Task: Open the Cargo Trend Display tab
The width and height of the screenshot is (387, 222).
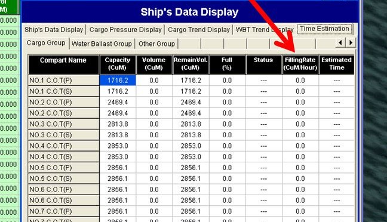Action: [x=199, y=30]
